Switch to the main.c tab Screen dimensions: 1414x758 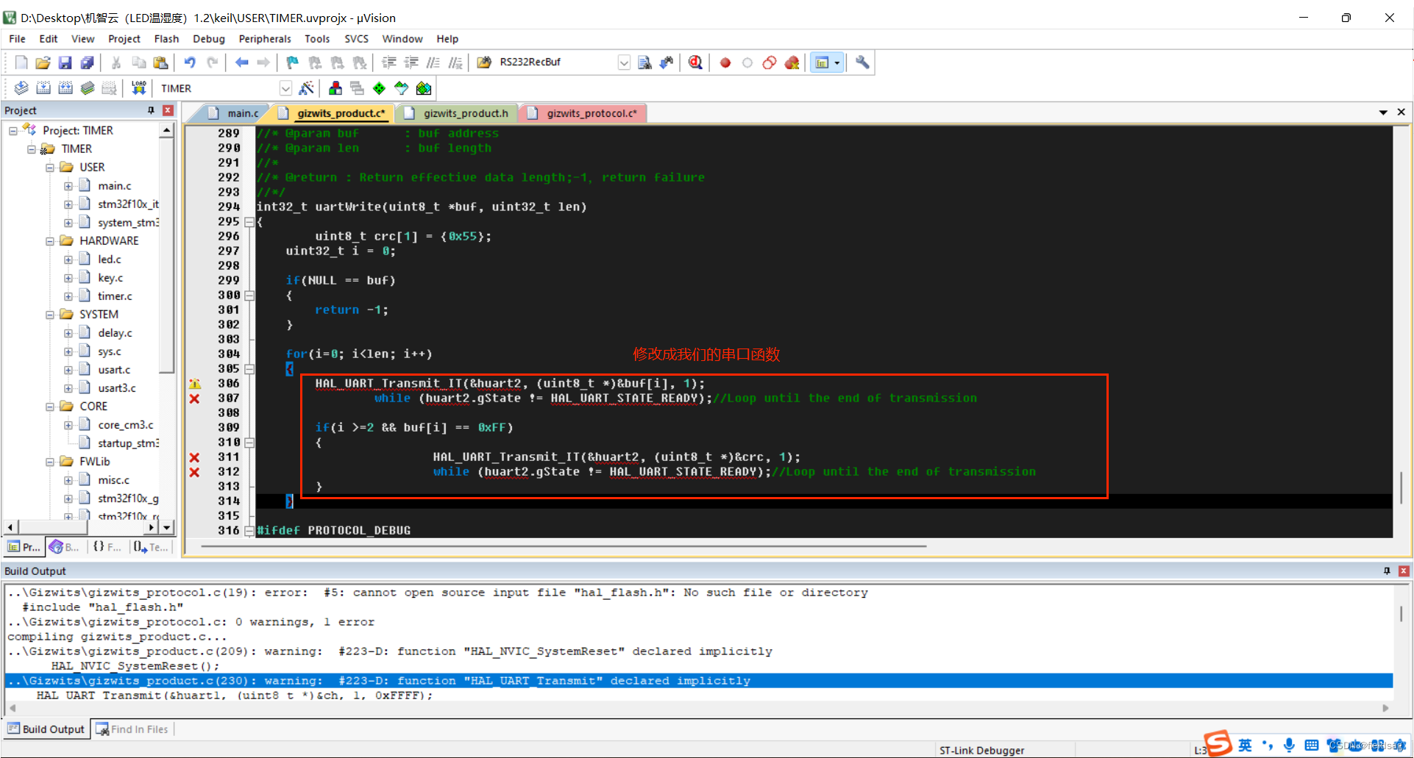tap(235, 113)
